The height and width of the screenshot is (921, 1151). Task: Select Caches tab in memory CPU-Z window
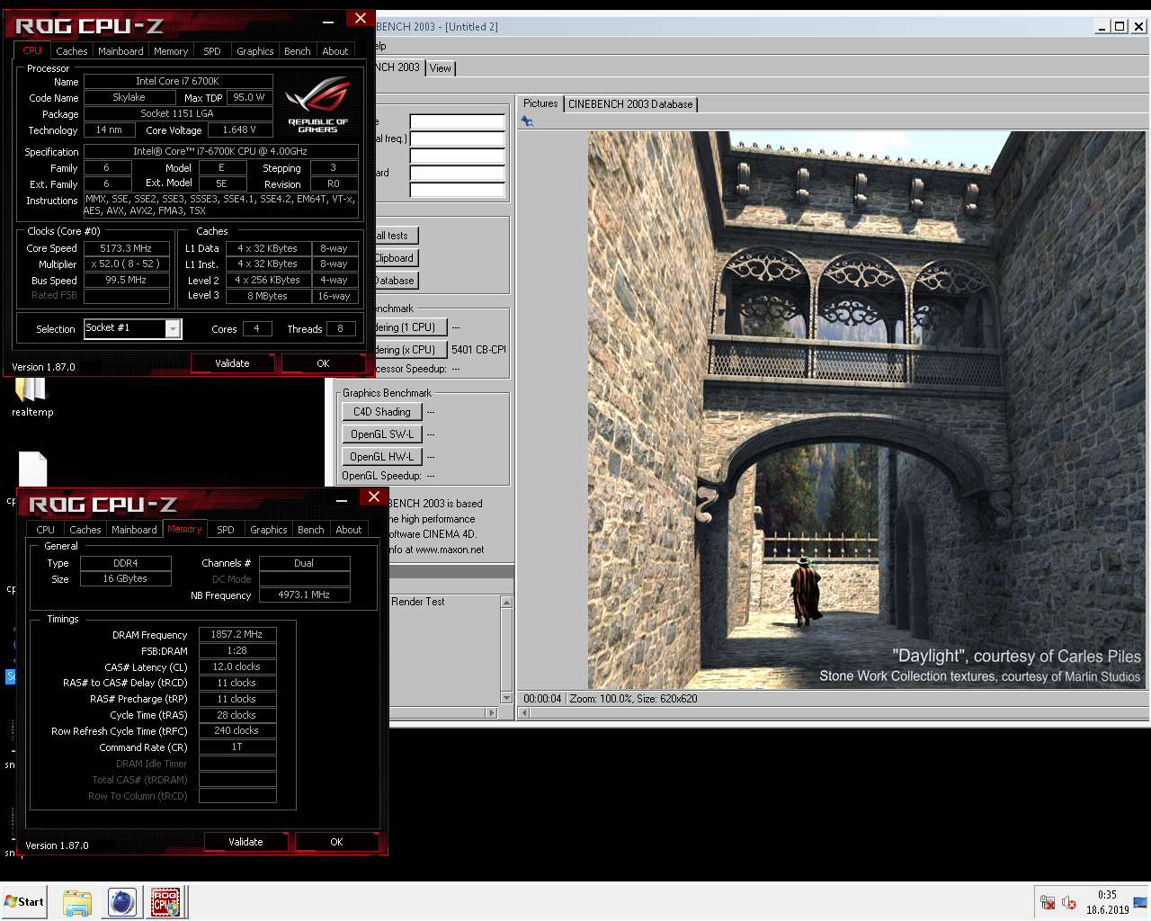click(85, 530)
